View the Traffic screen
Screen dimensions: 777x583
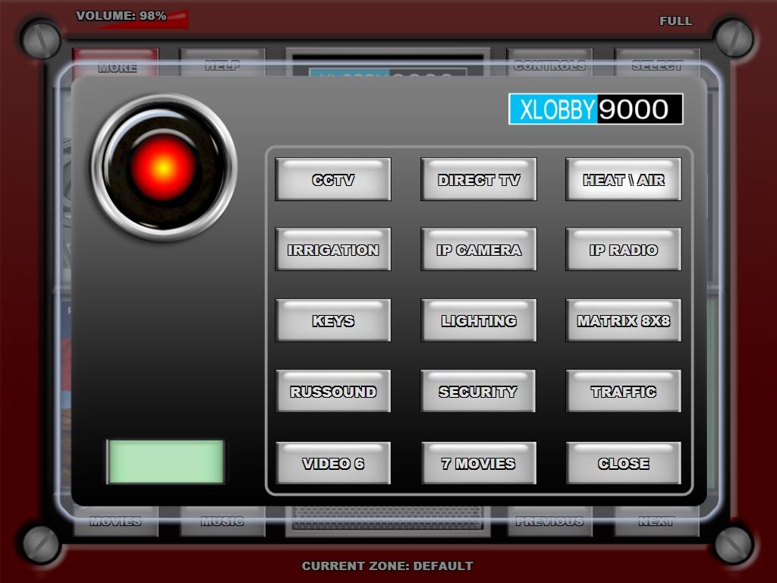[624, 391]
